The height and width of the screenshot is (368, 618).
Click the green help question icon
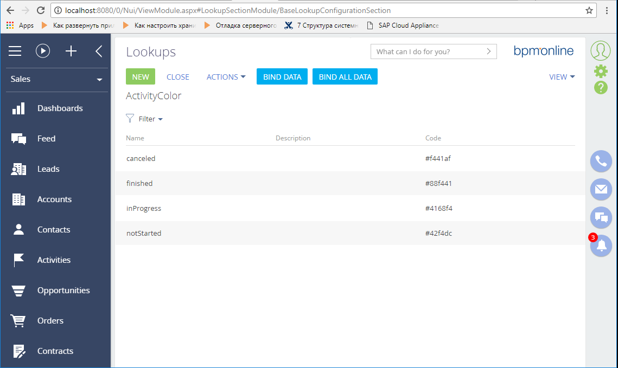pyautogui.click(x=601, y=87)
